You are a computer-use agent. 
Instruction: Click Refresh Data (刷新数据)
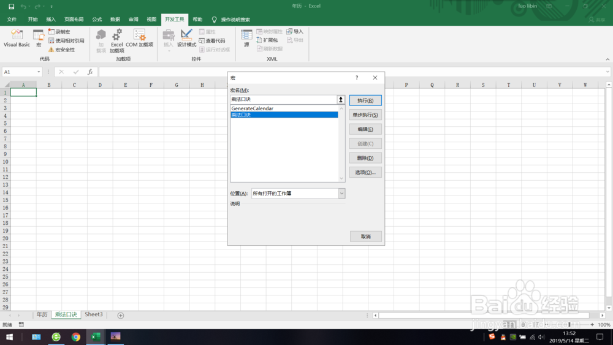269,49
